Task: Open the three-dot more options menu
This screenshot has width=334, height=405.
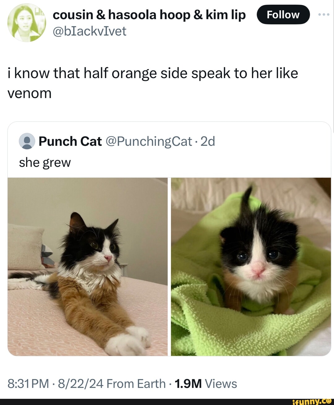Action: 324,15
